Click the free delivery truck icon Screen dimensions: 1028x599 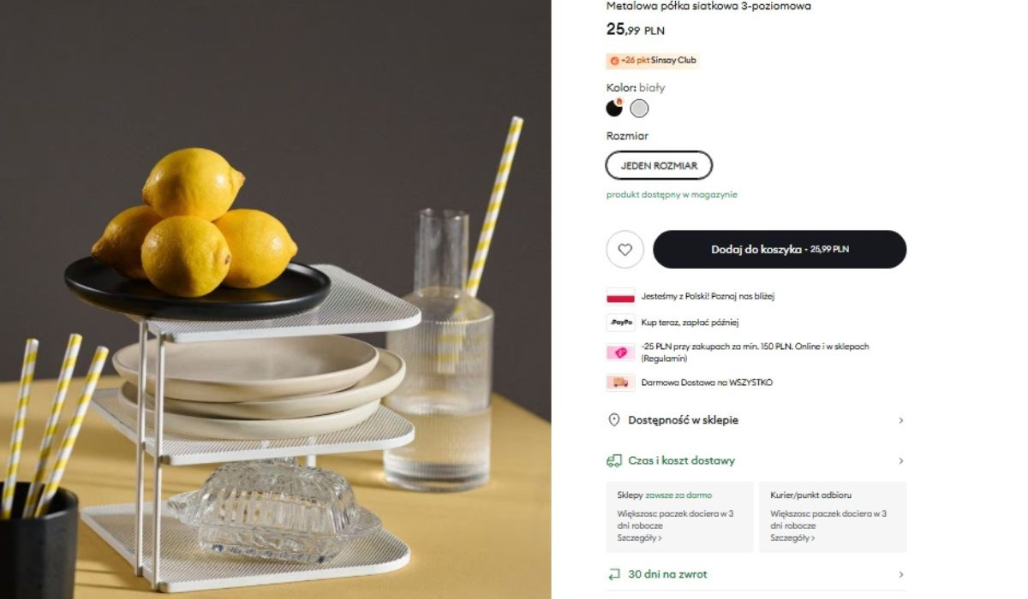pos(620,383)
